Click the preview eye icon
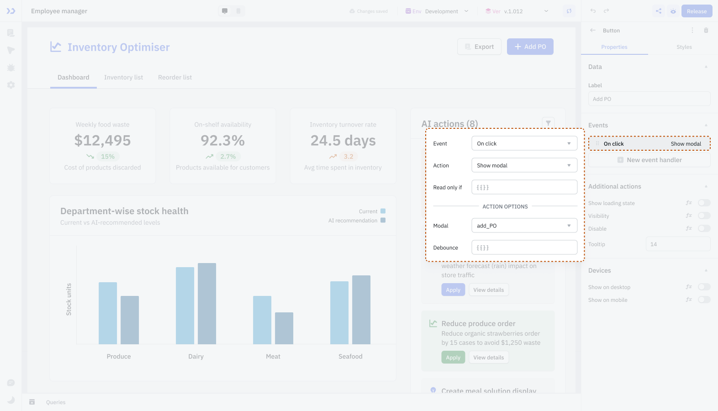The image size is (718, 411). (673, 11)
